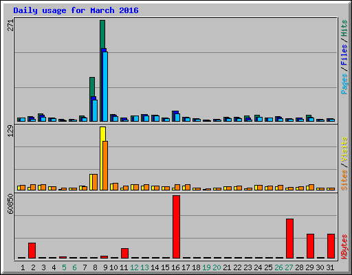Click day label 31 on the x-axis
The height and width of the screenshot is (275, 352).
click(330, 267)
